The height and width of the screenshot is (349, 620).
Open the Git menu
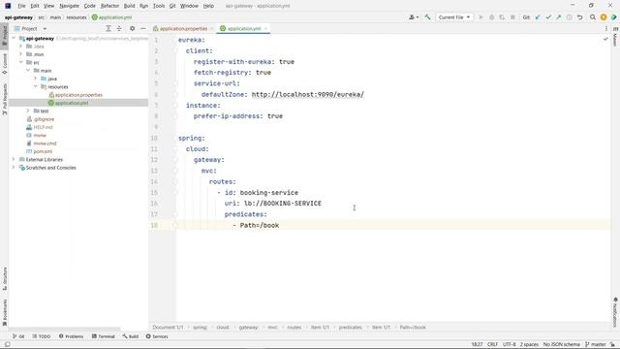pyautogui.click(x=172, y=6)
